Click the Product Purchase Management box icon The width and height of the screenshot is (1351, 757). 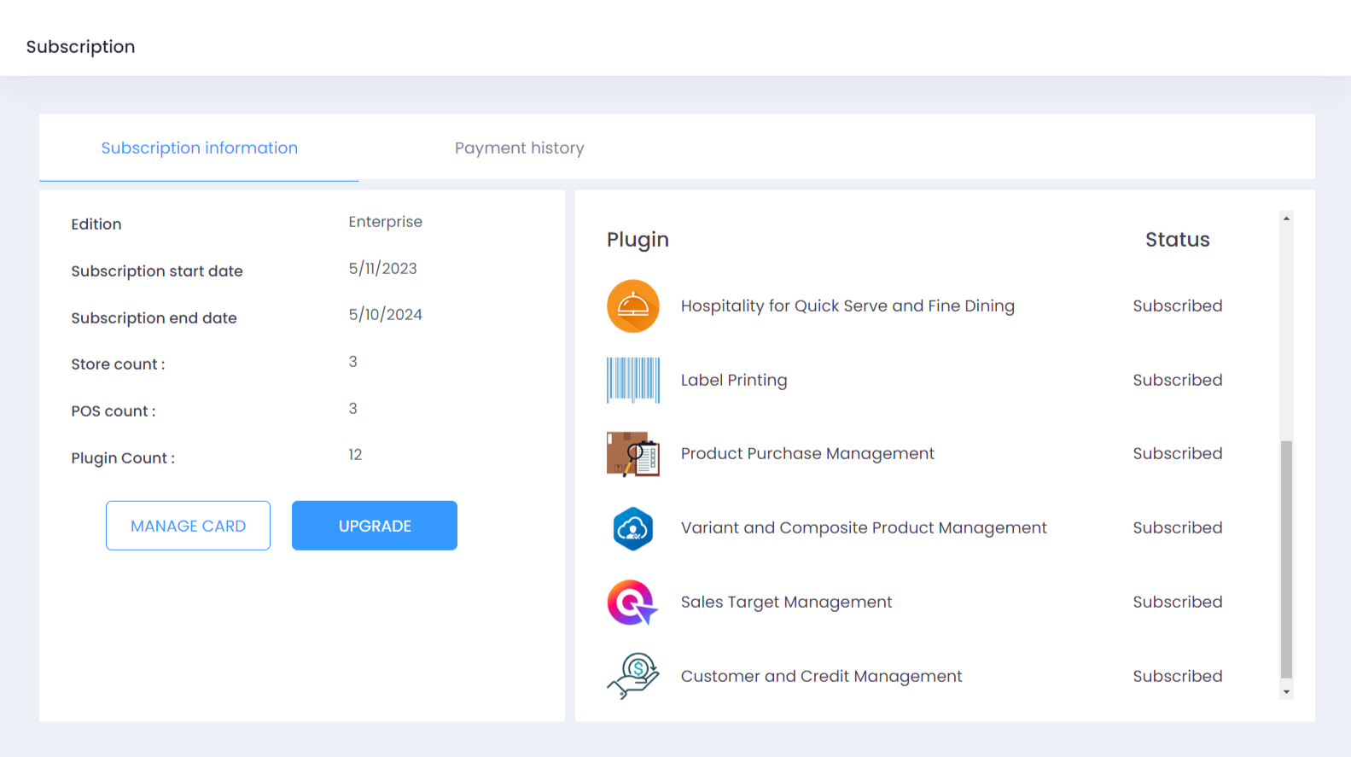632,454
